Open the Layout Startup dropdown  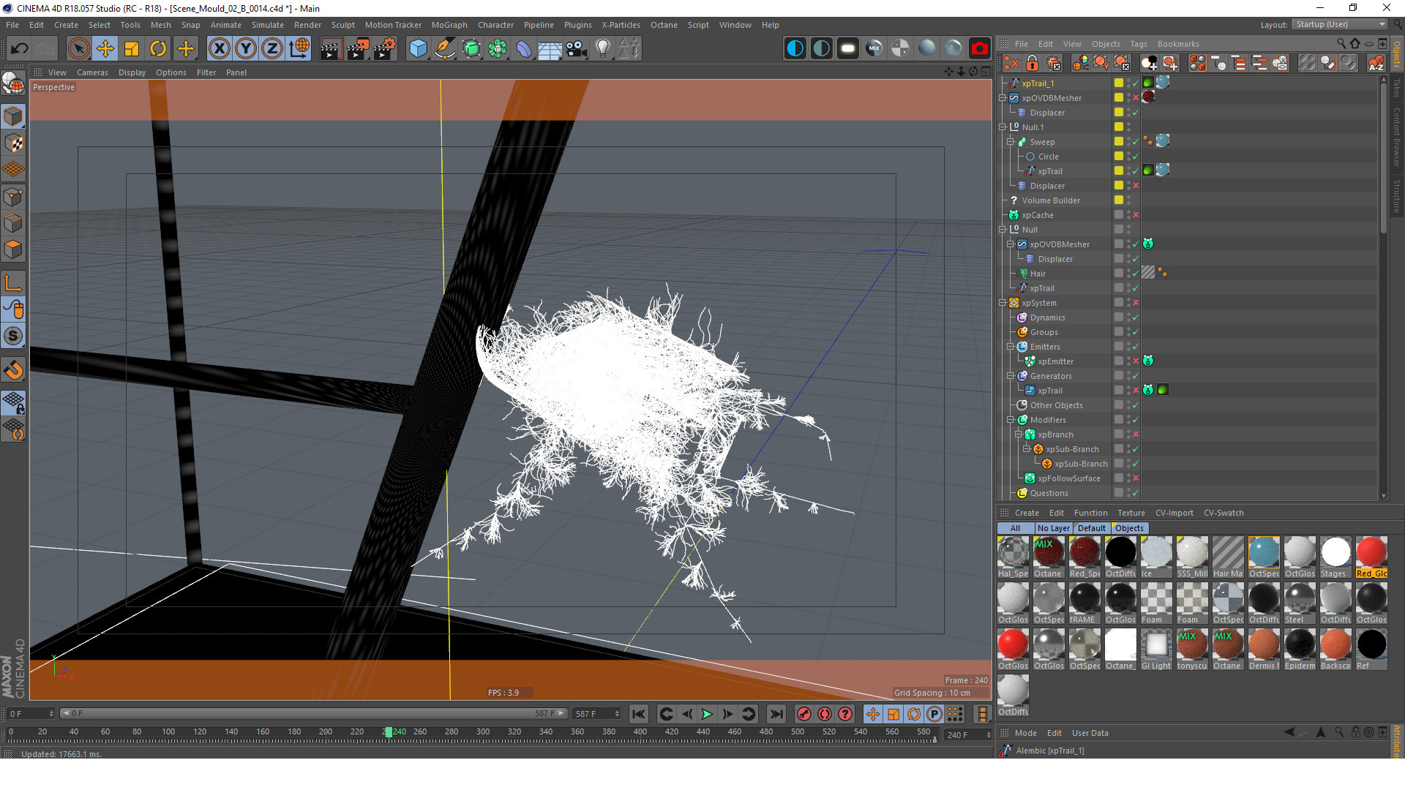[x=1340, y=25]
